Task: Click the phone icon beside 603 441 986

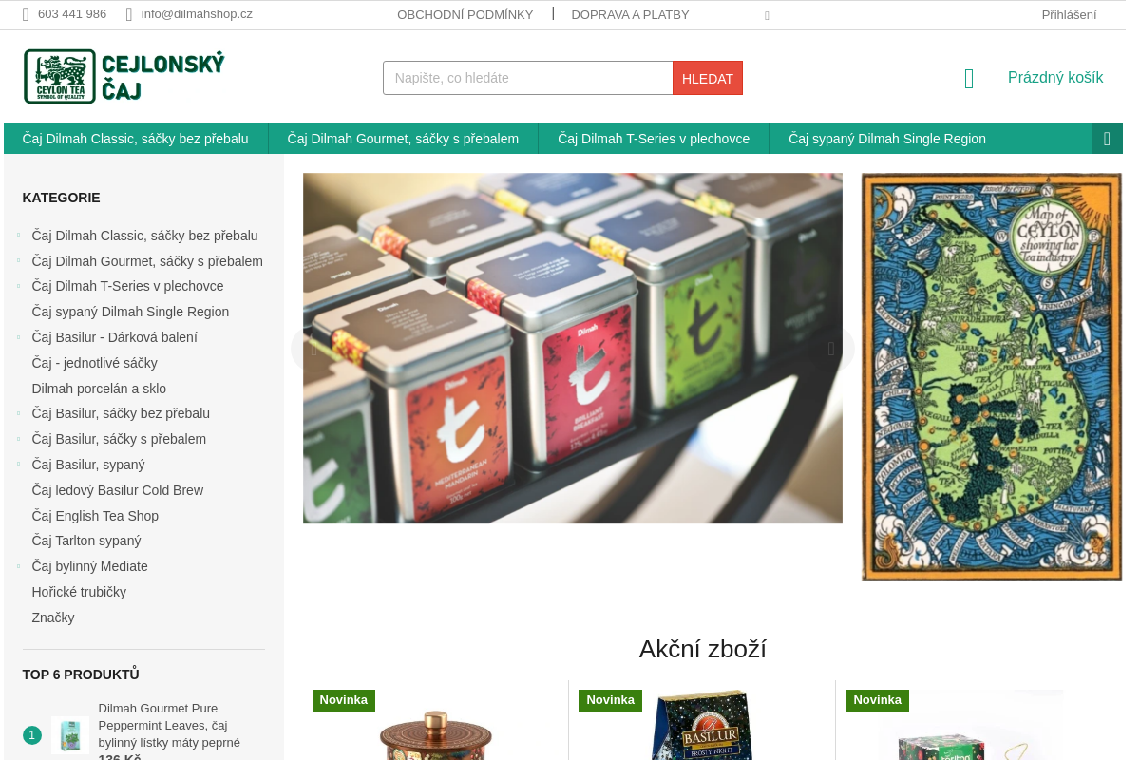Action: point(26,14)
